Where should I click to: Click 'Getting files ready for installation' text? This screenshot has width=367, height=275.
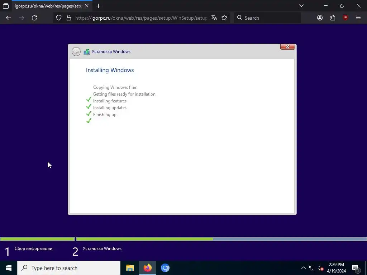[x=124, y=94]
